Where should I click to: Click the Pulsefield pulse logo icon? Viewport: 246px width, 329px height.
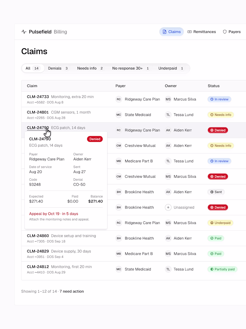point(24,32)
